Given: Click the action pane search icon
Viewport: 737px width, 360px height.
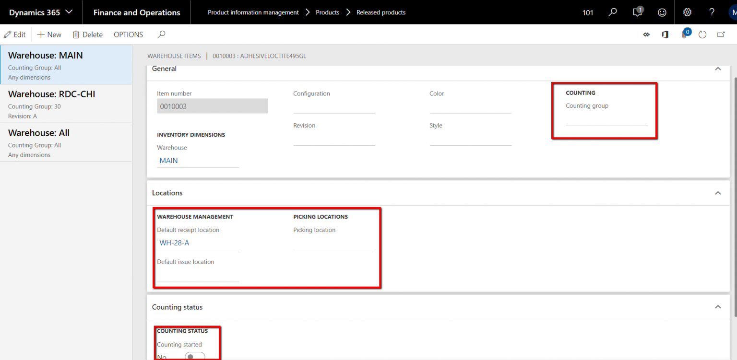Looking at the screenshot, I should (x=162, y=35).
